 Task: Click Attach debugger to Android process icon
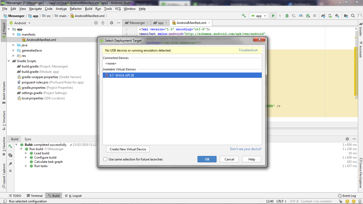(308, 16)
